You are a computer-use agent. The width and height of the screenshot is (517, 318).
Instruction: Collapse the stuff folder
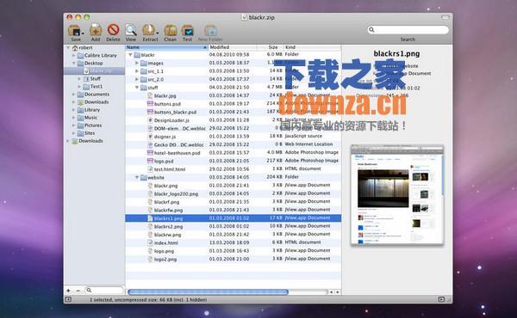[137, 88]
